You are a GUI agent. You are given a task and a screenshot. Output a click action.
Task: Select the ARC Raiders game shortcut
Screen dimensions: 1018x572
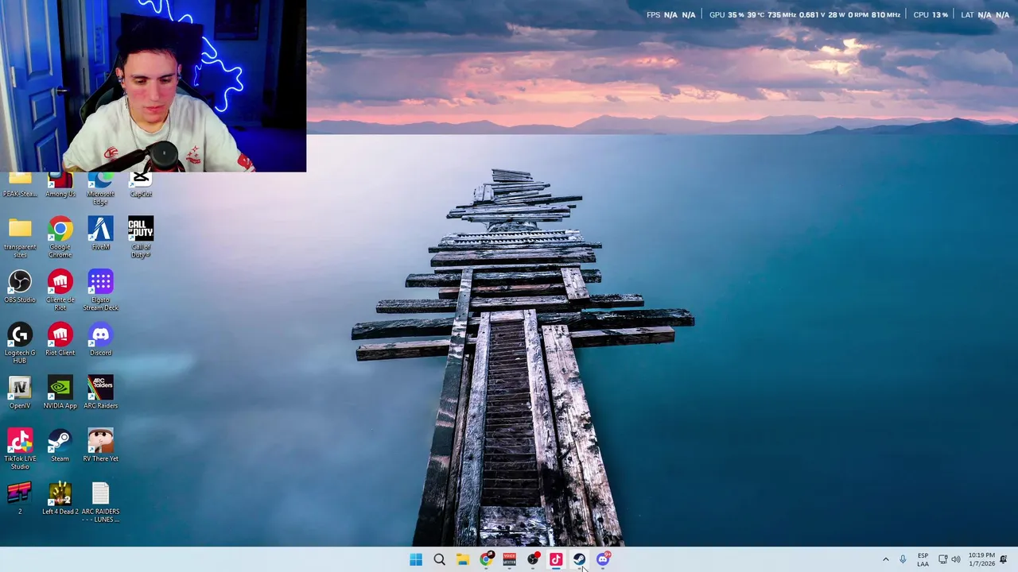coord(100,392)
